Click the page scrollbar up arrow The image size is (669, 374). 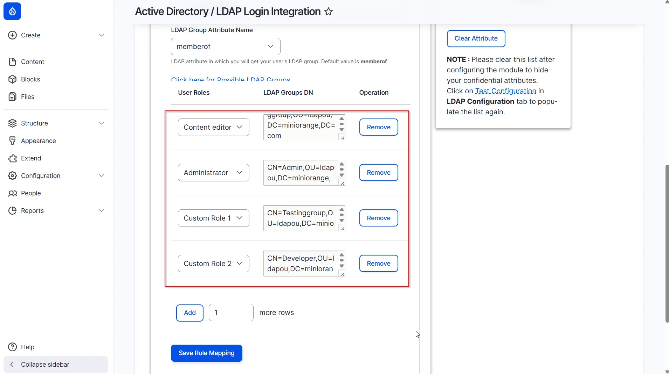pos(667,2)
